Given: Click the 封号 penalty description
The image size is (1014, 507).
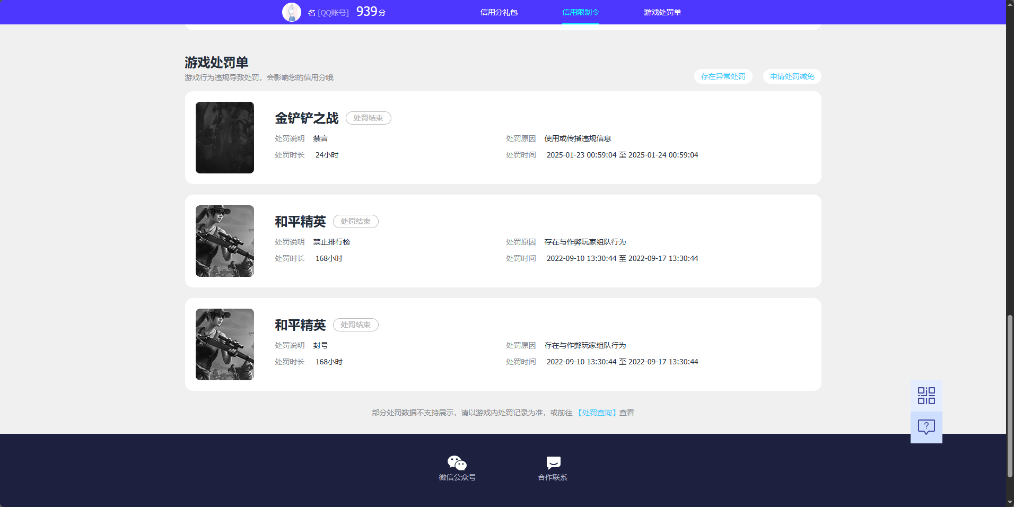Looking at the screenshot, I should coord(320,345).
